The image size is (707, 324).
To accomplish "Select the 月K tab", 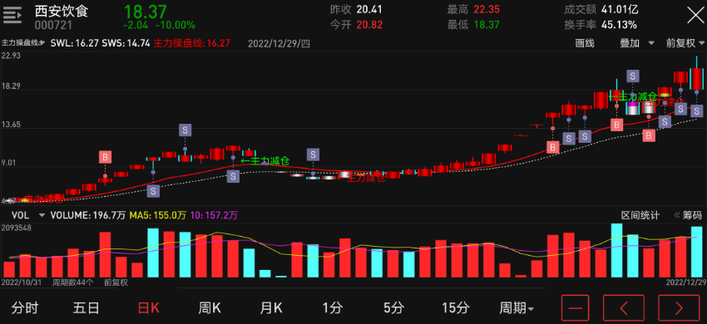I will pos(270,308).
